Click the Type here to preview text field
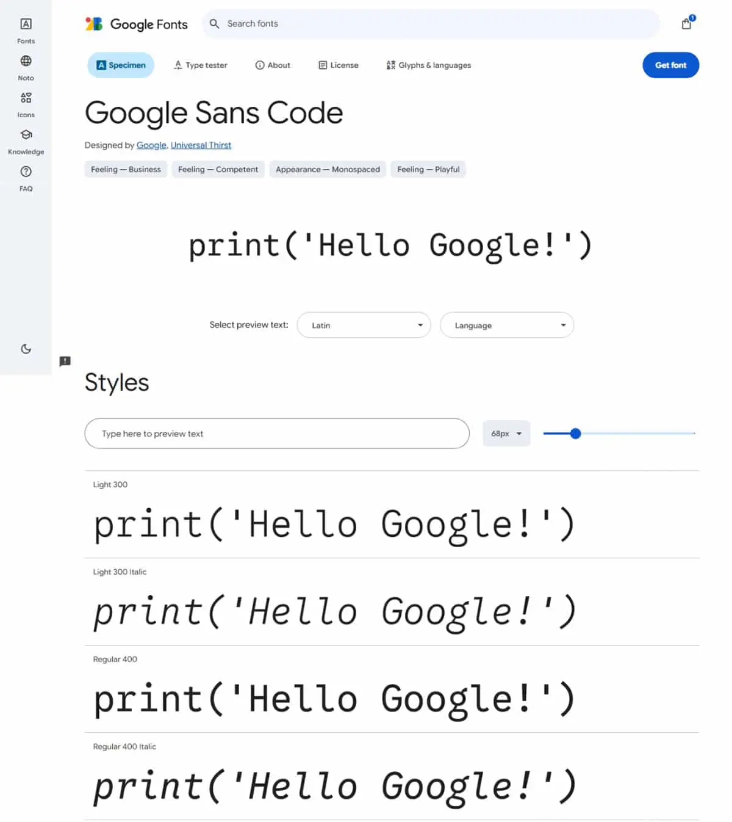The width and height of the screenshot is (732, 822). 277,434
